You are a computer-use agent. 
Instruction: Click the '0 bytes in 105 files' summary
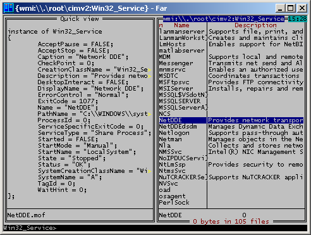pos(231,222)
